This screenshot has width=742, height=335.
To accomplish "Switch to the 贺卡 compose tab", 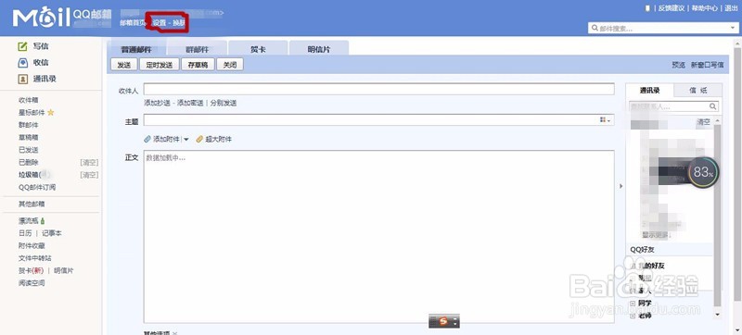I will (258, 49).
